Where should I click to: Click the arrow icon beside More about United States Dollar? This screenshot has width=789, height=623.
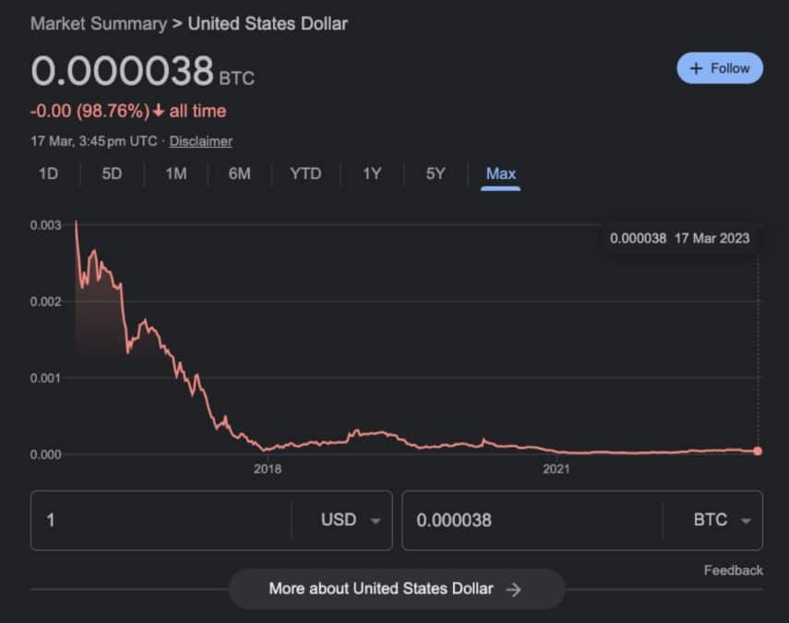point(513,589)
